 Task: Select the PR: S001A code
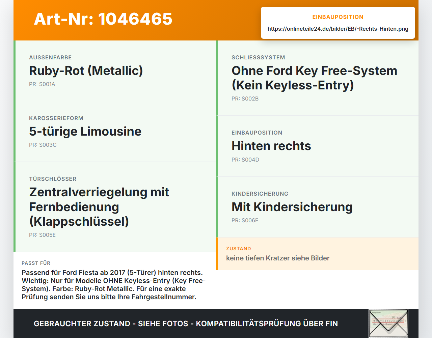tap(42, 84)
